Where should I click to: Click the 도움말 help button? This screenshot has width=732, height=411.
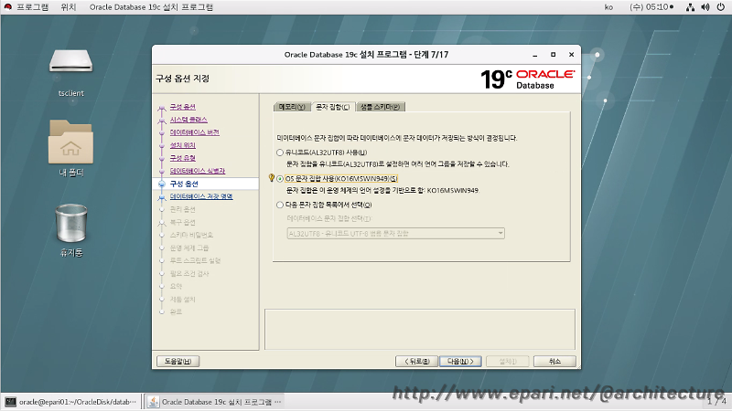(178, 361)
